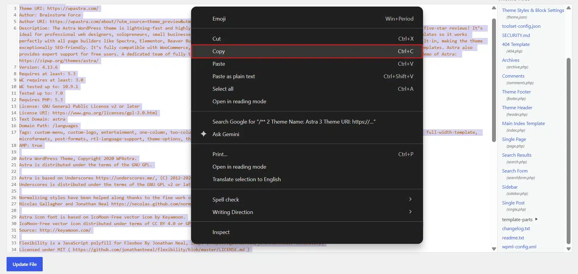Click 'Requires PHP: 5.3' line
The image size is (578, 274).
coord(41,100)
